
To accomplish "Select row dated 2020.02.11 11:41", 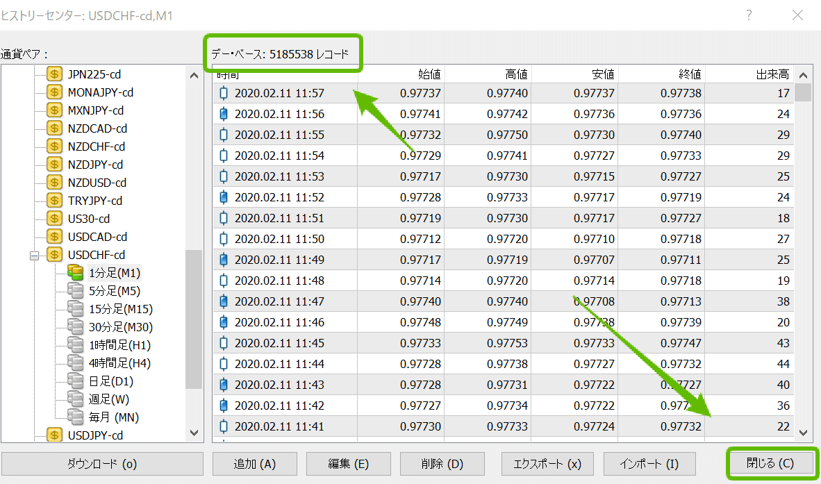I will pyautogui.click(x=503, y=426).
